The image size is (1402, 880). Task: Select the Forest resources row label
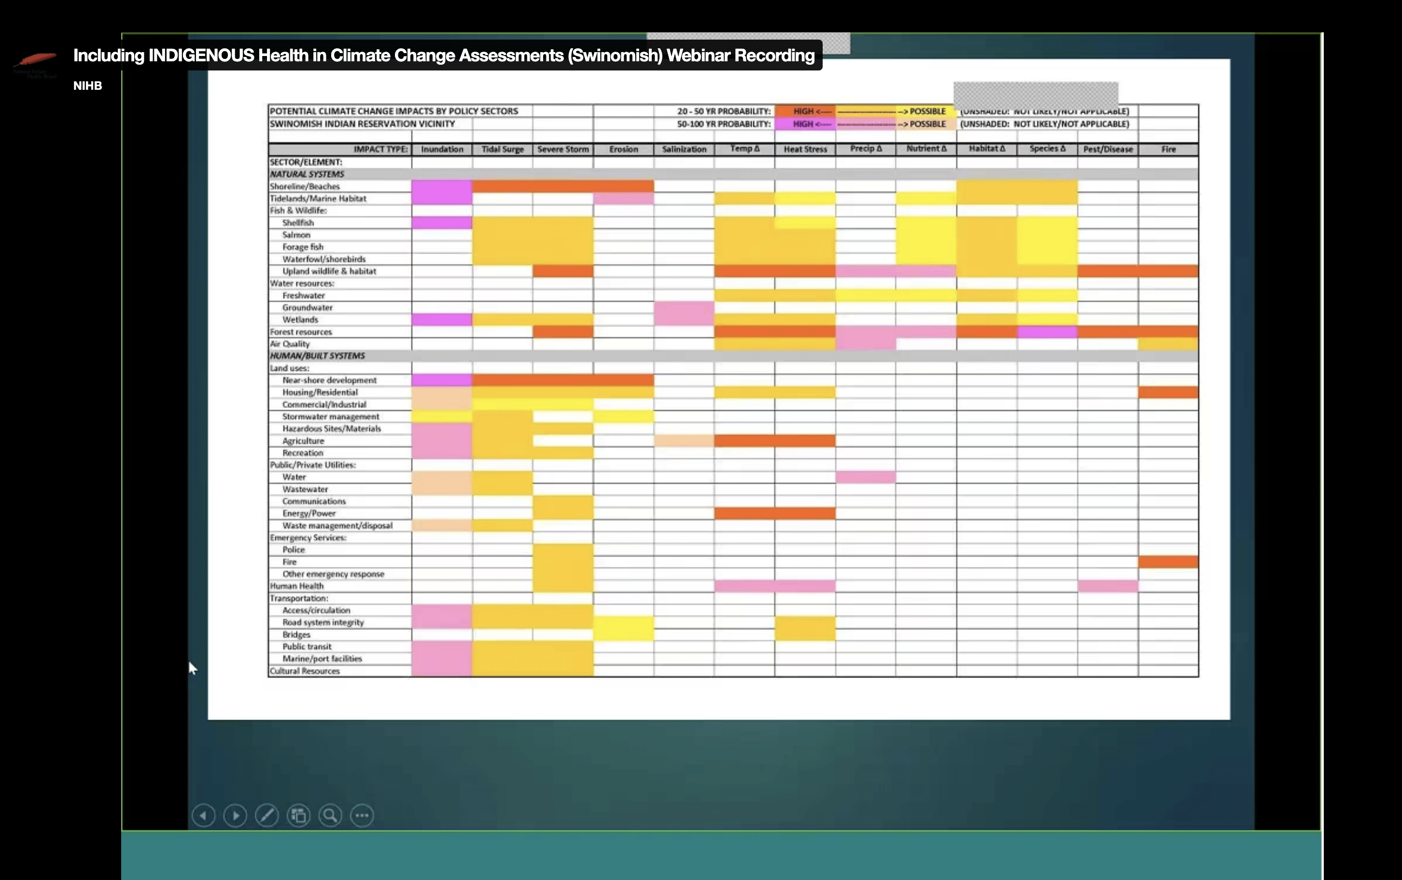point(301,332)
